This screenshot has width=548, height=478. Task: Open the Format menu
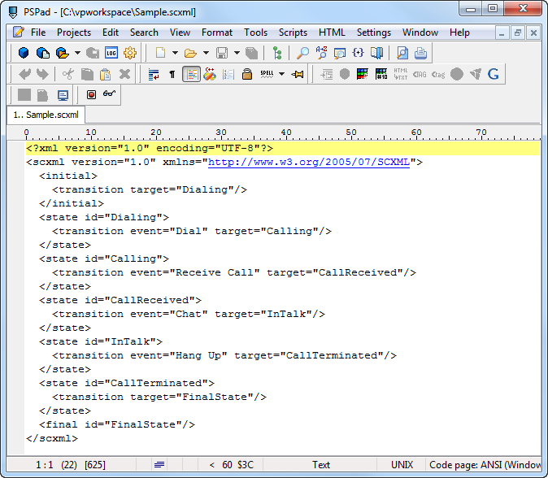[217, 33]
